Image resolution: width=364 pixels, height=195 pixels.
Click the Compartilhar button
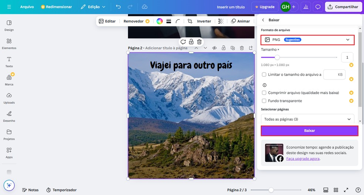(343, 7)
